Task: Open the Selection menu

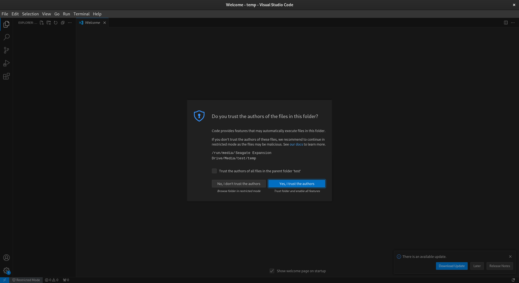Action: 30,14
